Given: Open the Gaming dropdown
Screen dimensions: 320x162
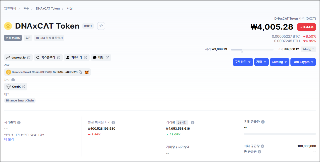Looking at the screenshot, I should coord(279,62).
